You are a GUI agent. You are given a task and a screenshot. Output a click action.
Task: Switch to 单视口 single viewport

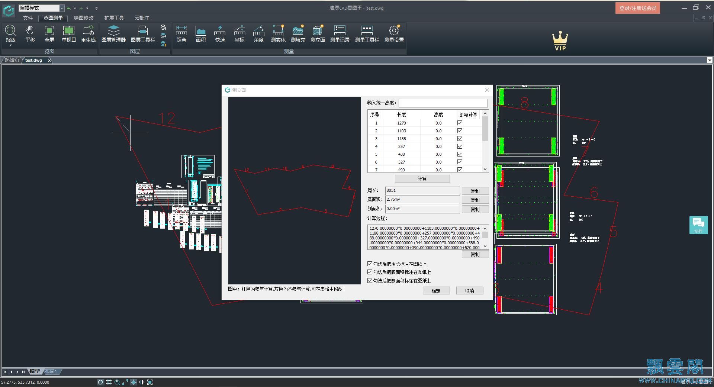[x=69, y=33]
